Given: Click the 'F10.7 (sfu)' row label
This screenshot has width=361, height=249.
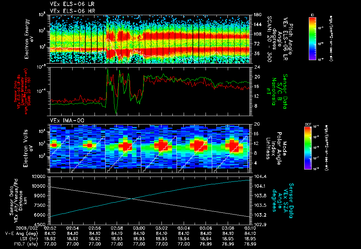Looking at the screenshot, I should (x=26, y=244).
